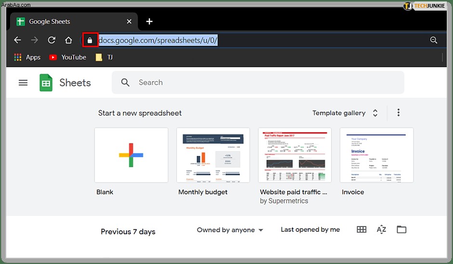Click the browser back arrow
Viewport: 453px width, 264px height.
coord(18,40)
